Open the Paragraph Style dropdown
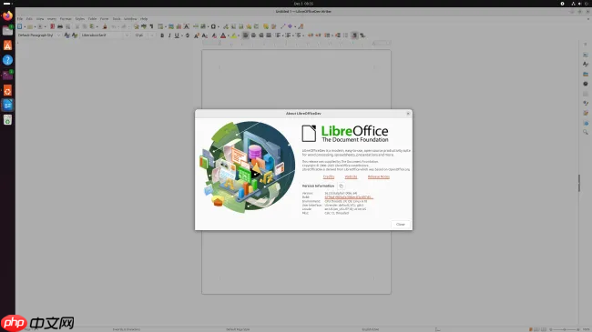The height and width of the screenshot is (332, 592). click(58, 35)
